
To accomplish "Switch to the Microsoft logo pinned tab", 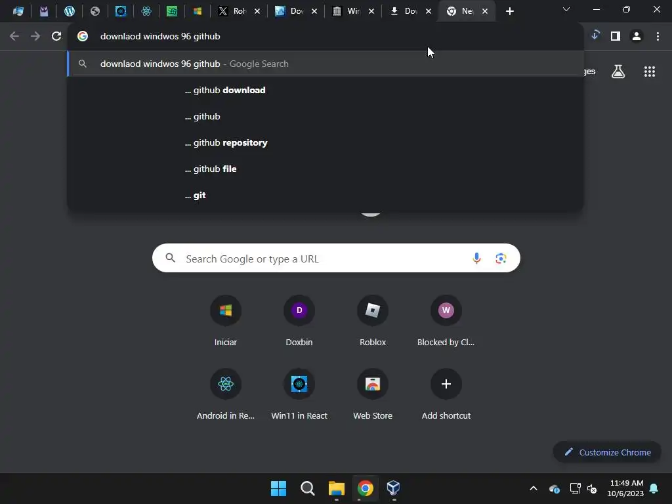I will [x=198, y=11].
